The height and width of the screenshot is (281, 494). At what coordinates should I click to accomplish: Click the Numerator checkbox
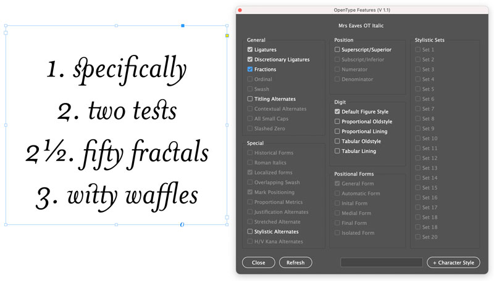coord(337,69)
